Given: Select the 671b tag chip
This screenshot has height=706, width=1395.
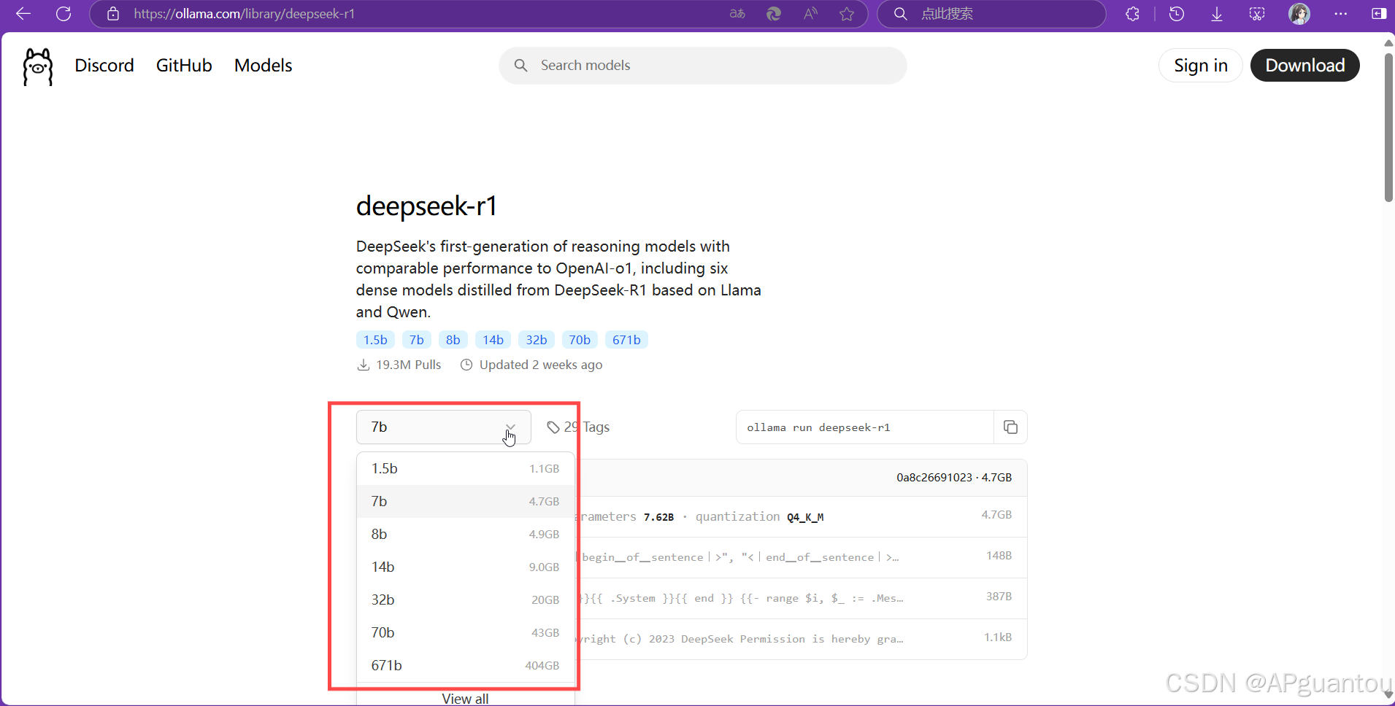Looking at the screenshot, I should [626, 340].
